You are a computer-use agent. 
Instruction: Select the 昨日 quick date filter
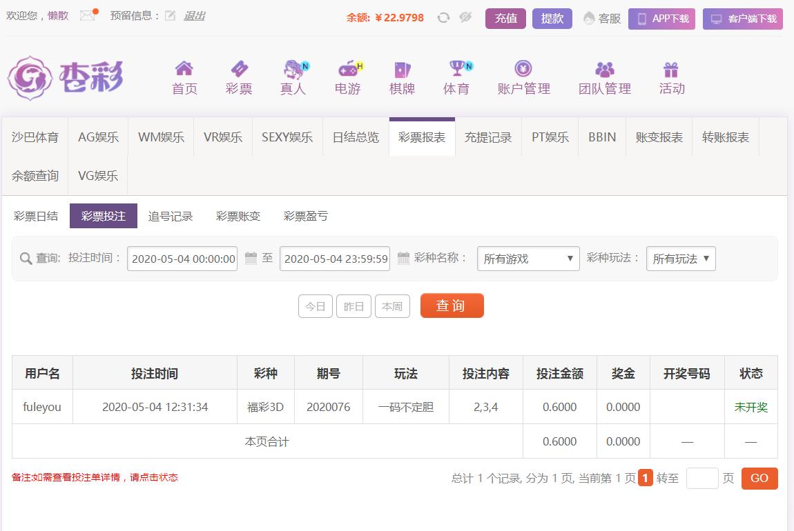[354, 306]
